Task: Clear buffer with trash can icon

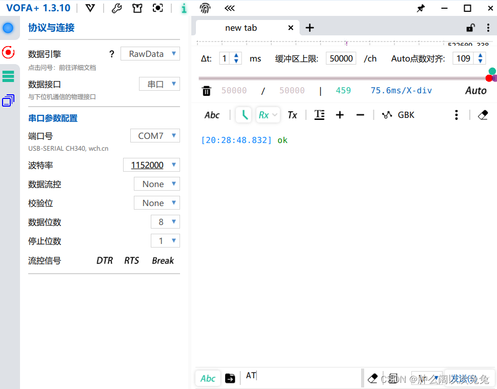Action: tap(206, 91)
